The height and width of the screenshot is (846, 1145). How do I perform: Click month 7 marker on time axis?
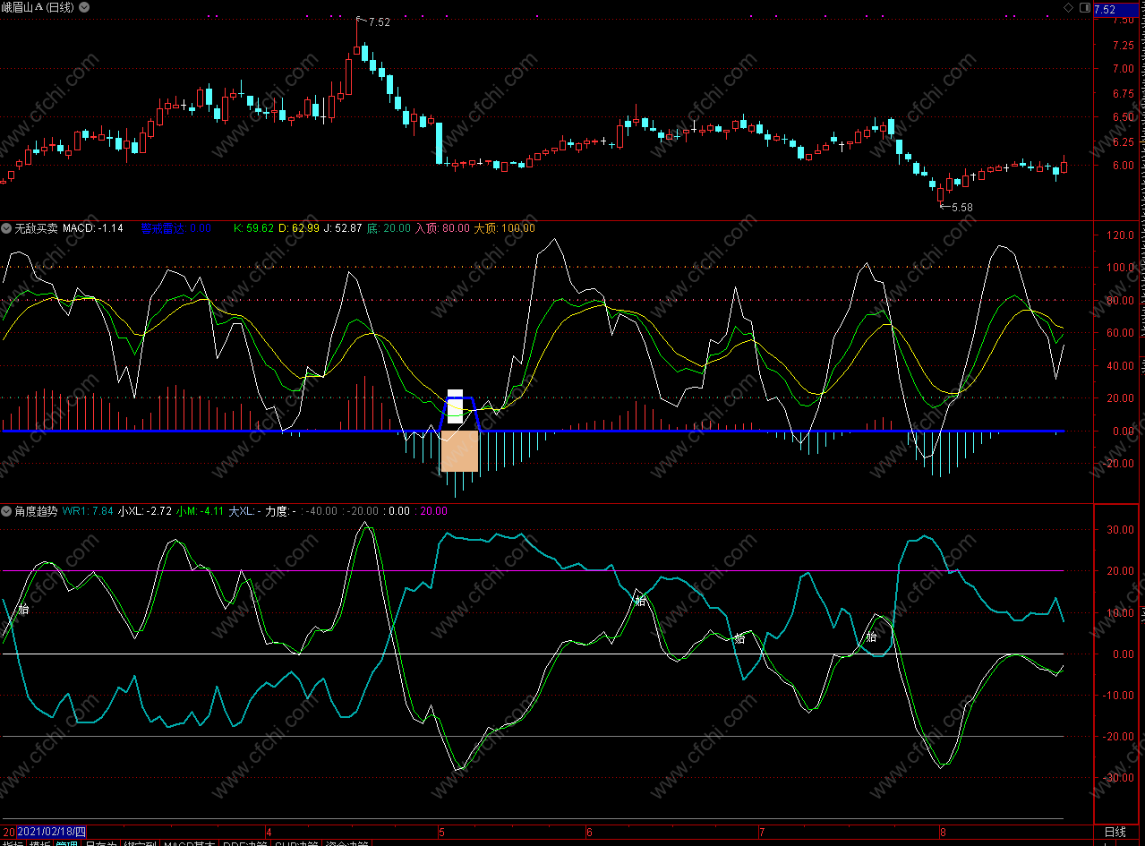pos(762,832)
